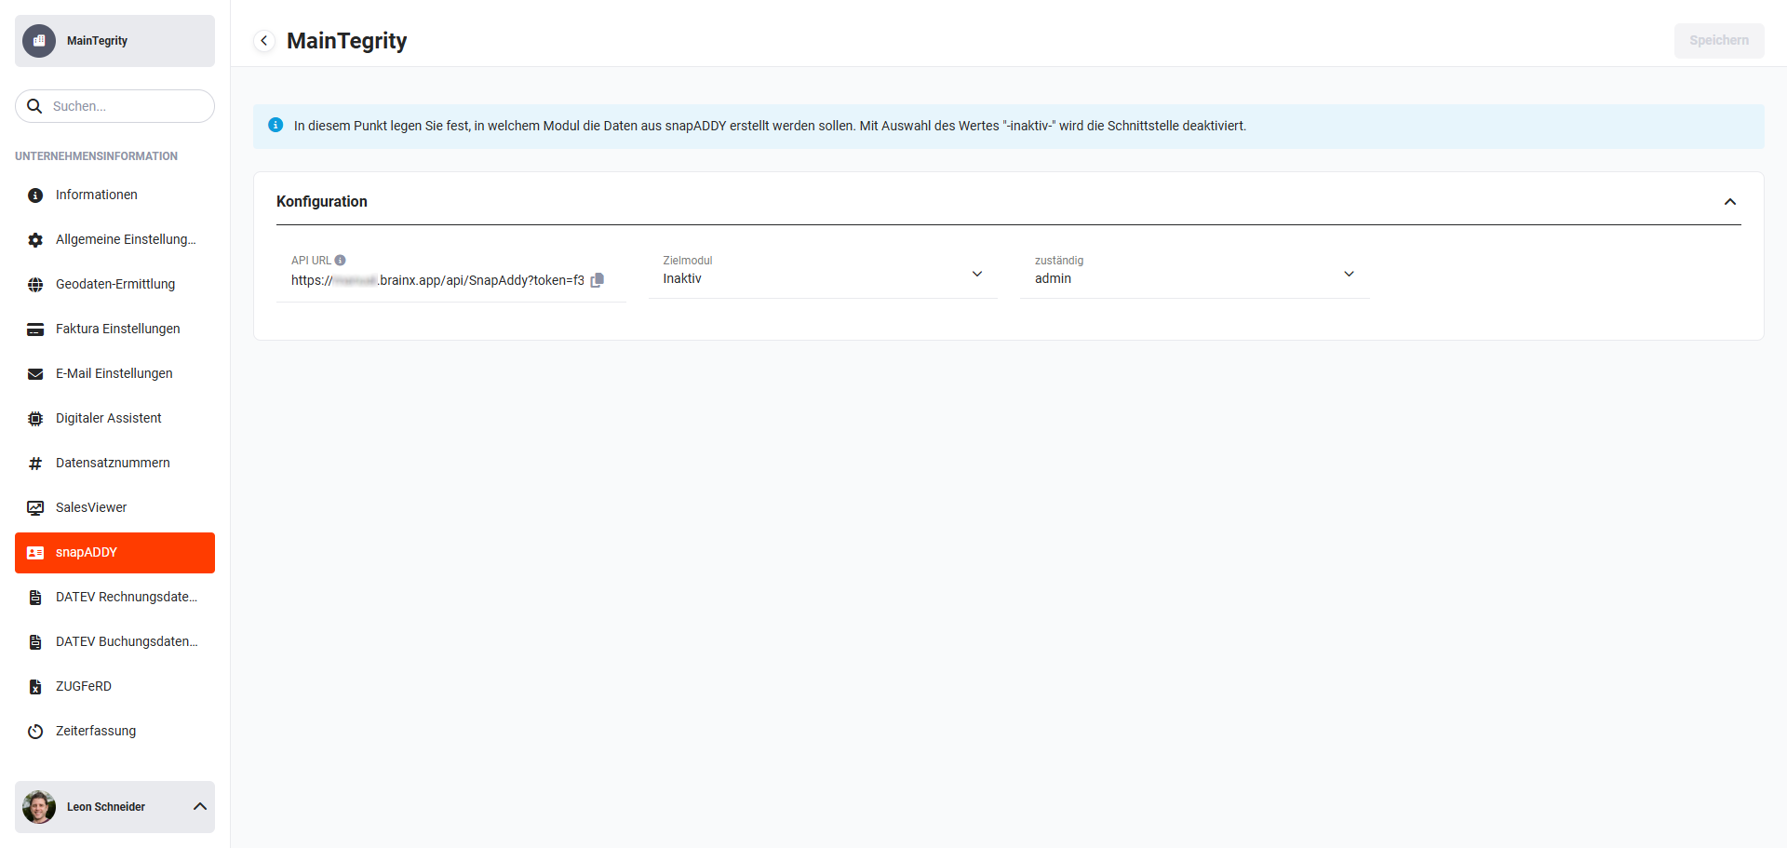Go to Geodaten-Ermittlung settings
This screenshot has height=848, width=1787.
click(115, 285)
